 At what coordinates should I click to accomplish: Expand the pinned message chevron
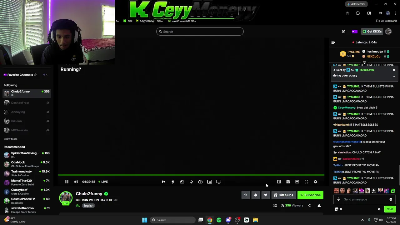coord(394,77)
